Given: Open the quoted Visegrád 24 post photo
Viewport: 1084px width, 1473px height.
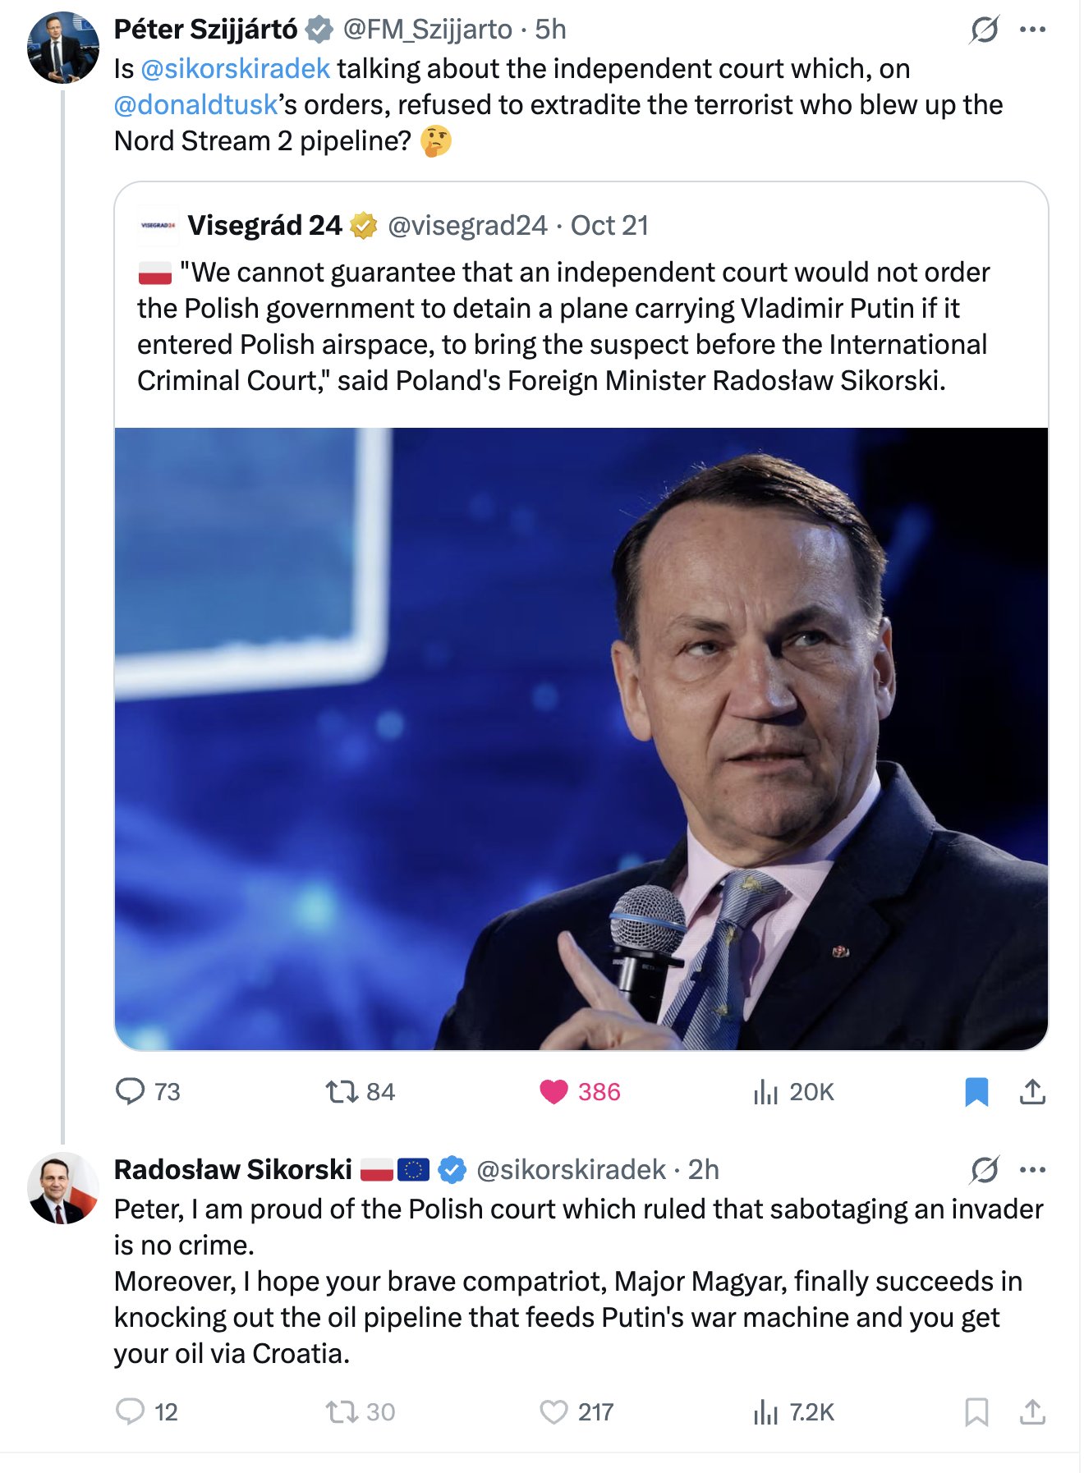Looking at the screenshot, I should pyautogui.click(x=581, y=738).
